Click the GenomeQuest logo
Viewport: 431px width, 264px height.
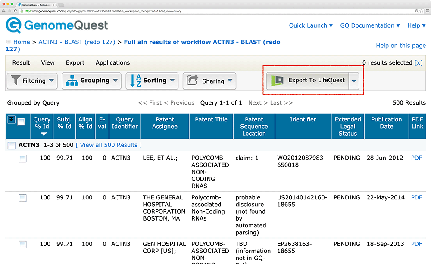tap(56, 25)
